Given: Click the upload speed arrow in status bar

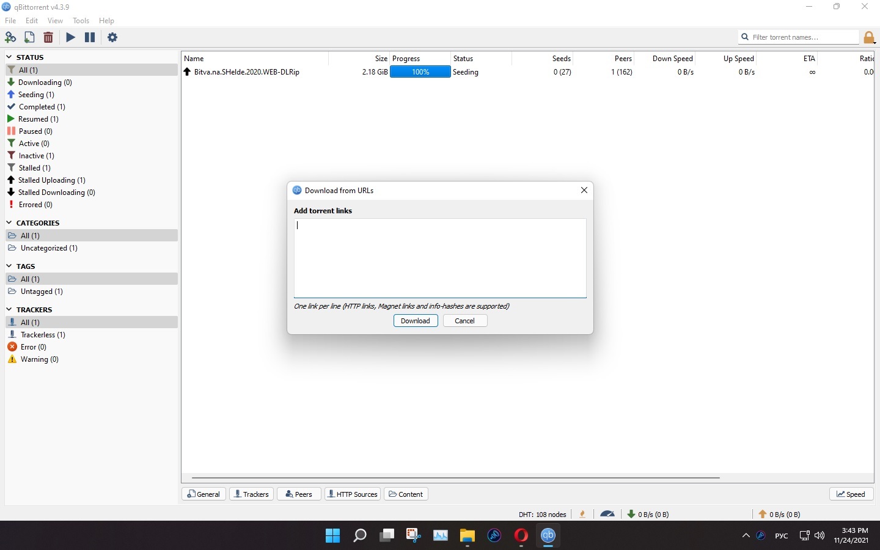Looking at the screenshot, I should click(x=763, y=514).
